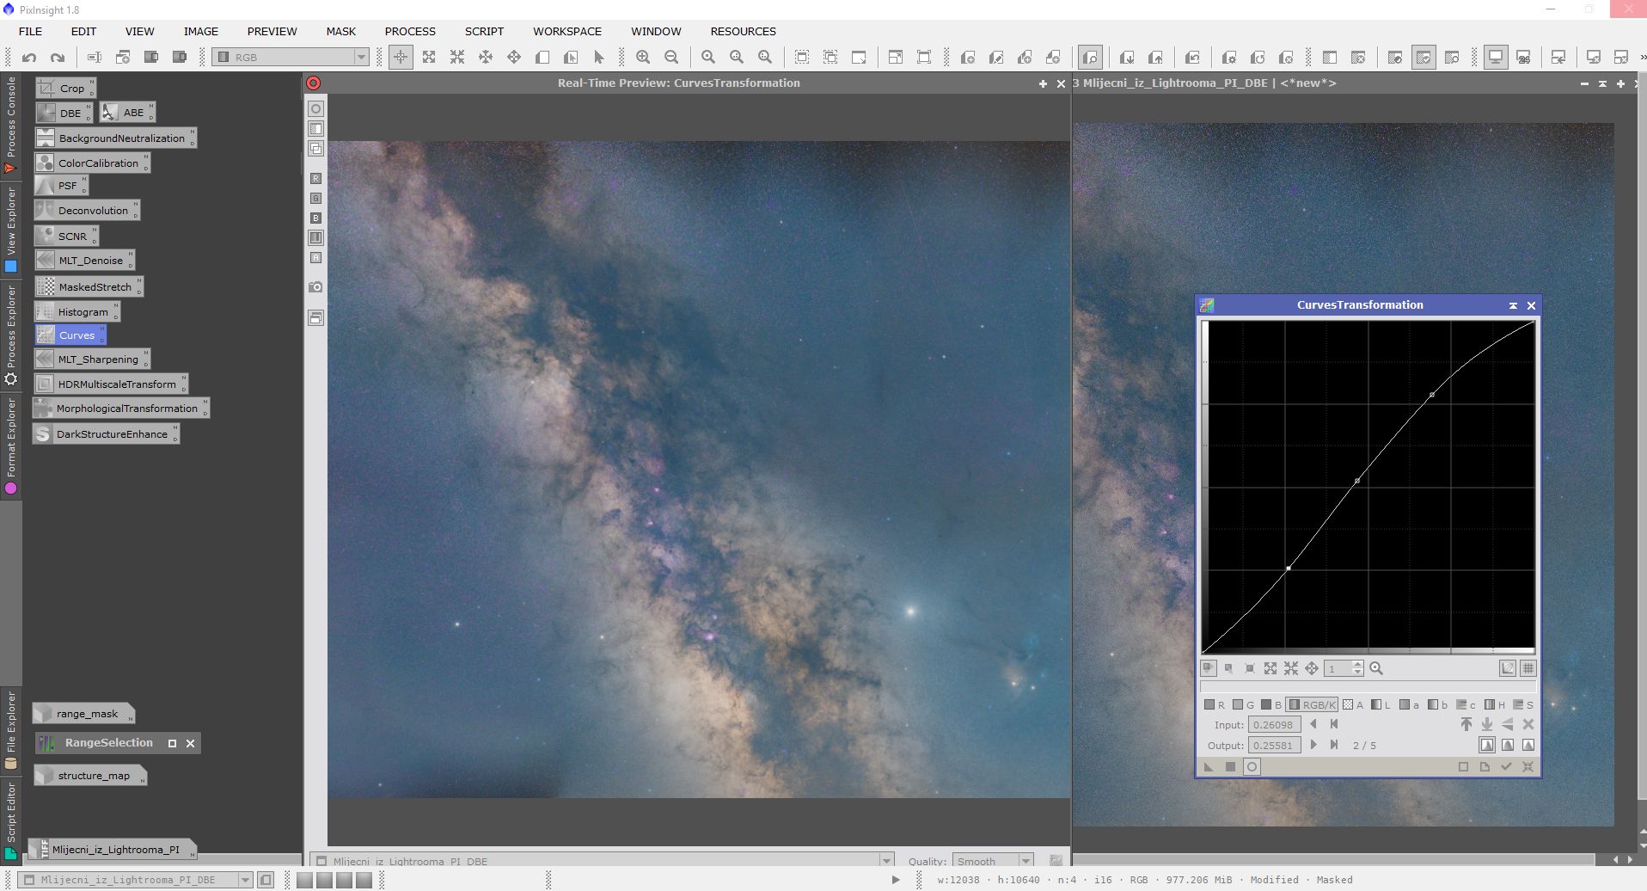Select the S saturation channel curve

pos(1523,704)
